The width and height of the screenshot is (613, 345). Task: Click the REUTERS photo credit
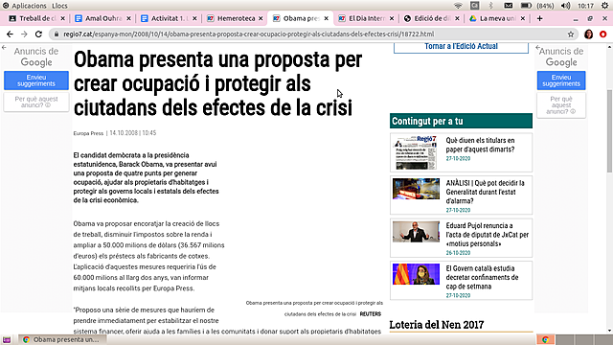tap(371, 314)
